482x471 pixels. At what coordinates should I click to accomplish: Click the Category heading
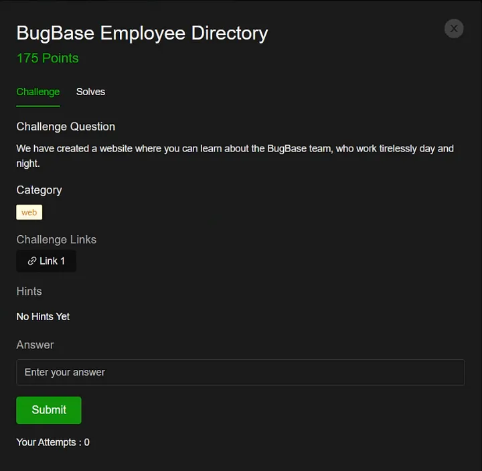pos(39,190)
